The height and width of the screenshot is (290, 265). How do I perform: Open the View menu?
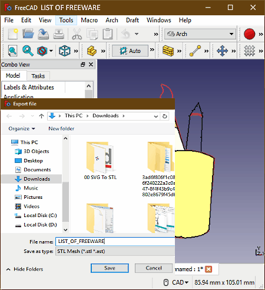45,20
